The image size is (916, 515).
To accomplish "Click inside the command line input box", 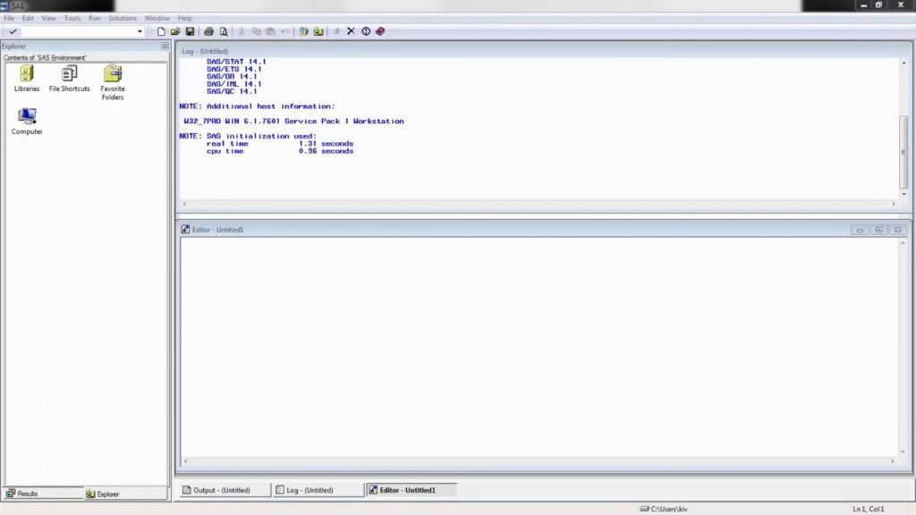I will coord(79,31).
